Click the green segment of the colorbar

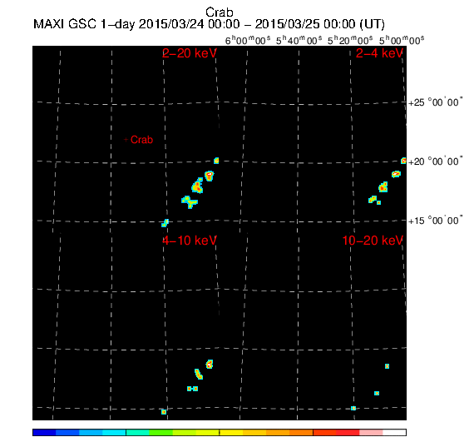160,432
